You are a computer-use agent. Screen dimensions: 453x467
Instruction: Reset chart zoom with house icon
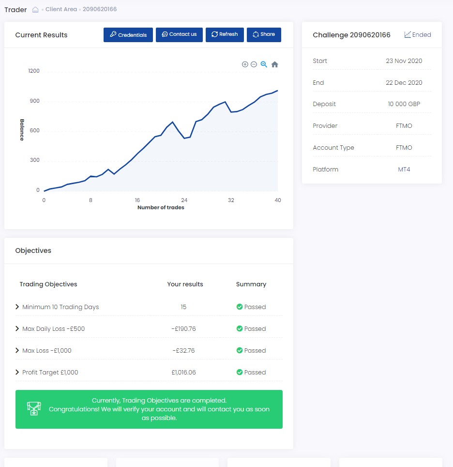coord(274,64)
